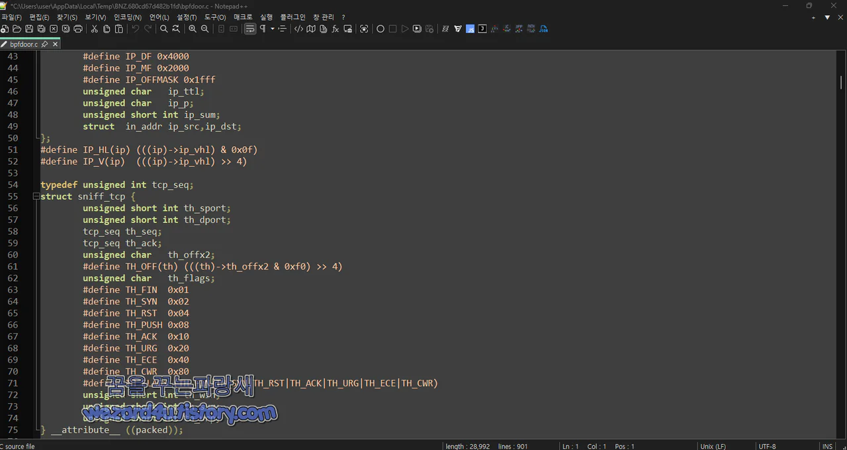Screen dimensions: 847x450
Task: Open Find with magnifier icon
Action: [164, 29]
